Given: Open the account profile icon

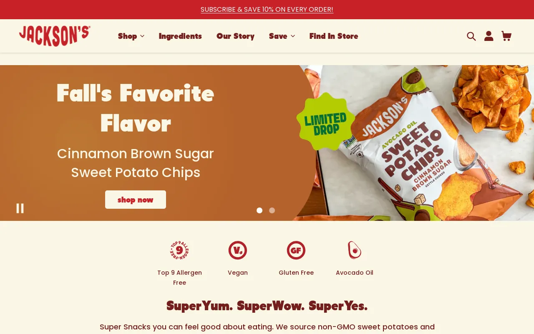Looking at the screenshot, I should (x=489, y=36).
